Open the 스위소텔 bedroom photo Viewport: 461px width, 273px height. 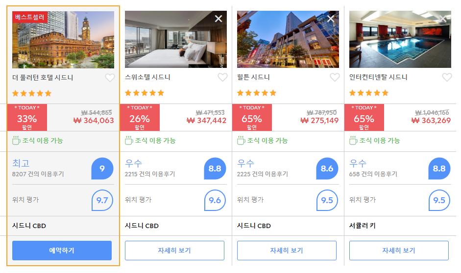click(x=176, y=39)
